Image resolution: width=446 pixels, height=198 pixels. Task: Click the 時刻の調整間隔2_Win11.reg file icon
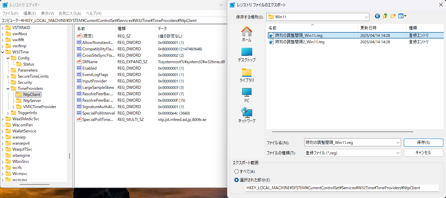[x=271, y=42]
